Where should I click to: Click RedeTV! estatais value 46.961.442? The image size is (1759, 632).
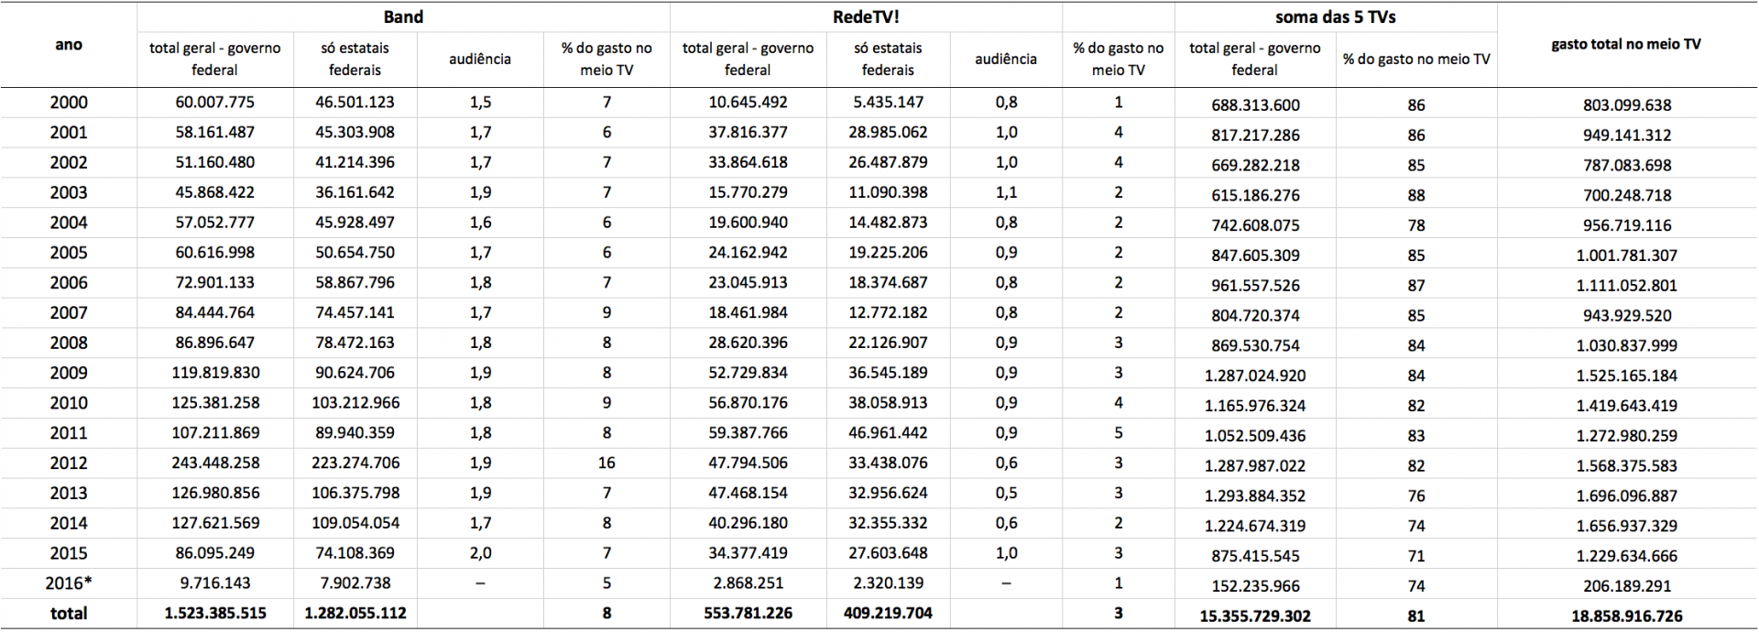tap(888, 432)
